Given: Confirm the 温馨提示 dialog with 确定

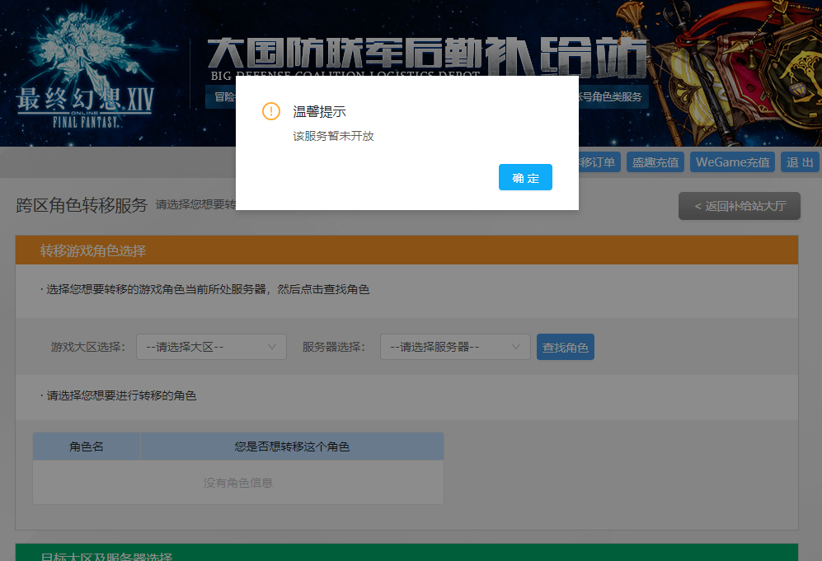Looking at the screenshot, I should (525, 177).
